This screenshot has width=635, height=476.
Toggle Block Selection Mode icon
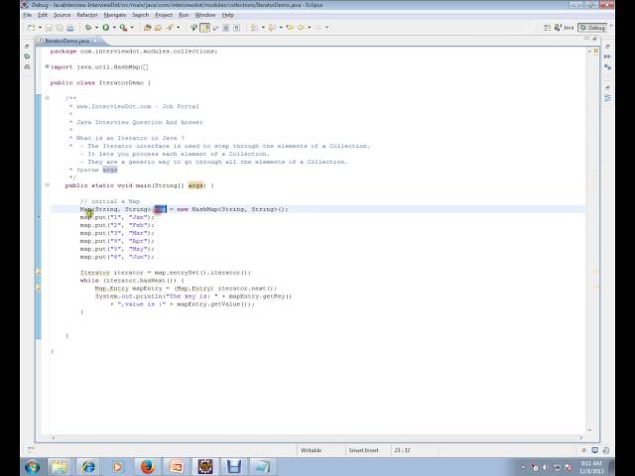pos(226,28)
